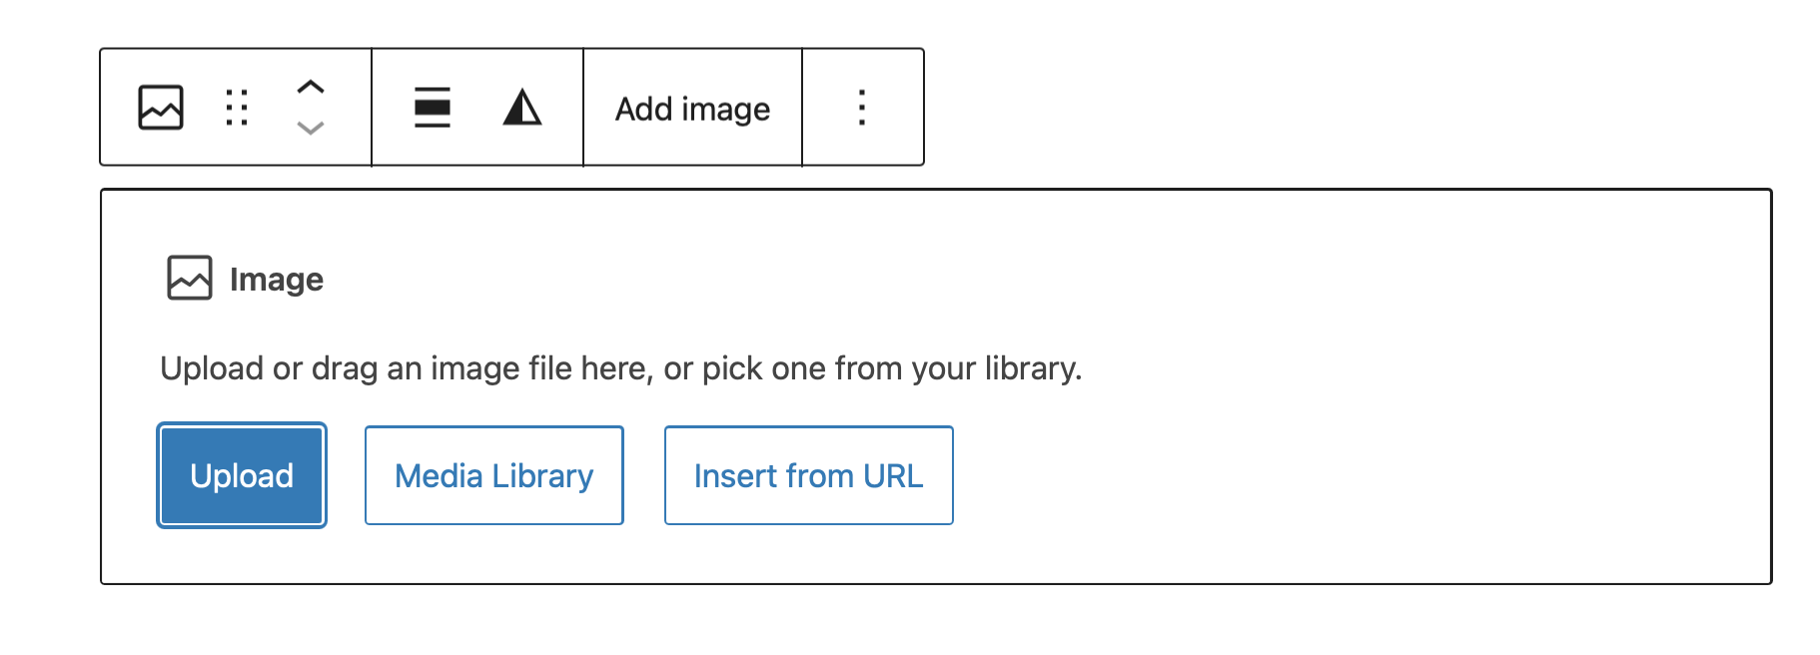Click empty space inside the image placeholder
1820x655 pixels.
[x=1398, y=300]
